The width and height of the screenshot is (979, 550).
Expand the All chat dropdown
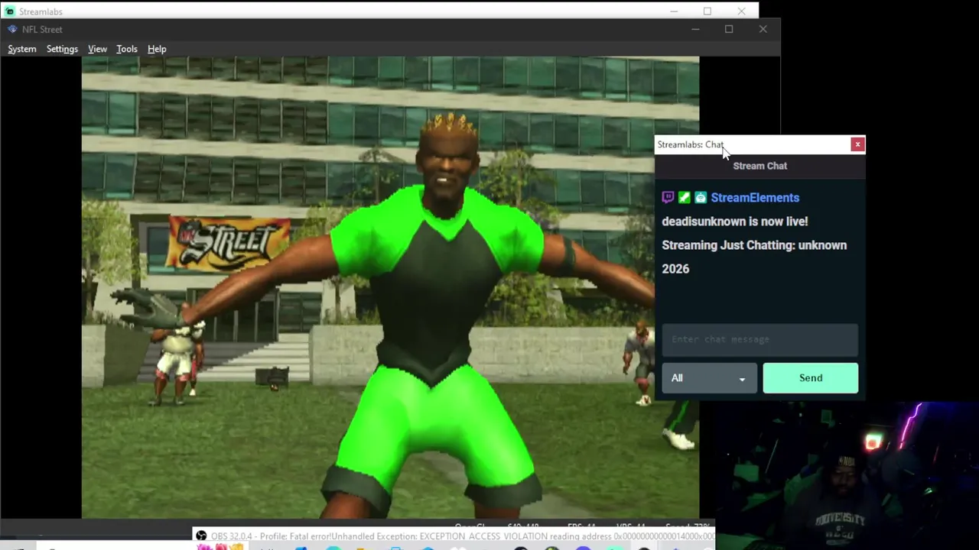(x=709, y=378)
